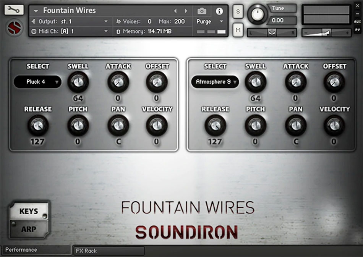
Task: Click left layer RELEASE knob
Action: tap(38, 125)
